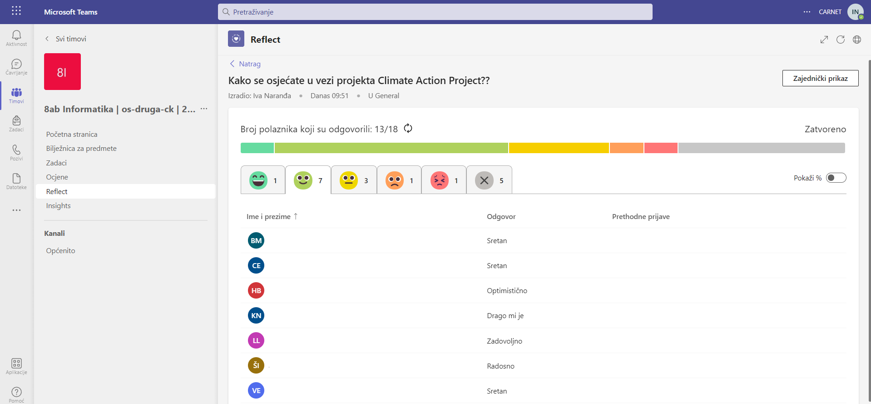Open Aplikacije apps store icon
This screenshot has height=404, width=871.
[16, 366]
